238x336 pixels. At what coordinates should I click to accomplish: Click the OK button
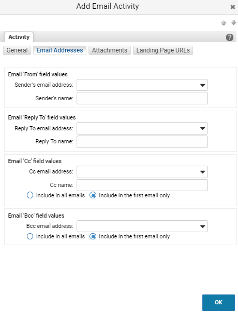pyautogui.click(x=218, y=303)
